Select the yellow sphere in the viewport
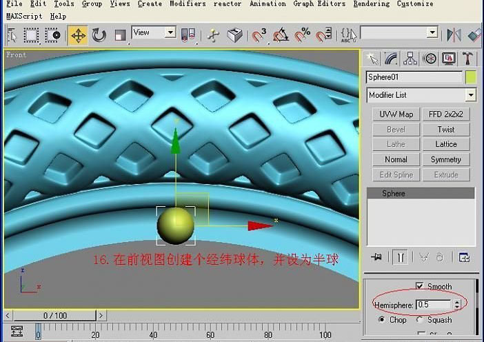 pos(176,225)
